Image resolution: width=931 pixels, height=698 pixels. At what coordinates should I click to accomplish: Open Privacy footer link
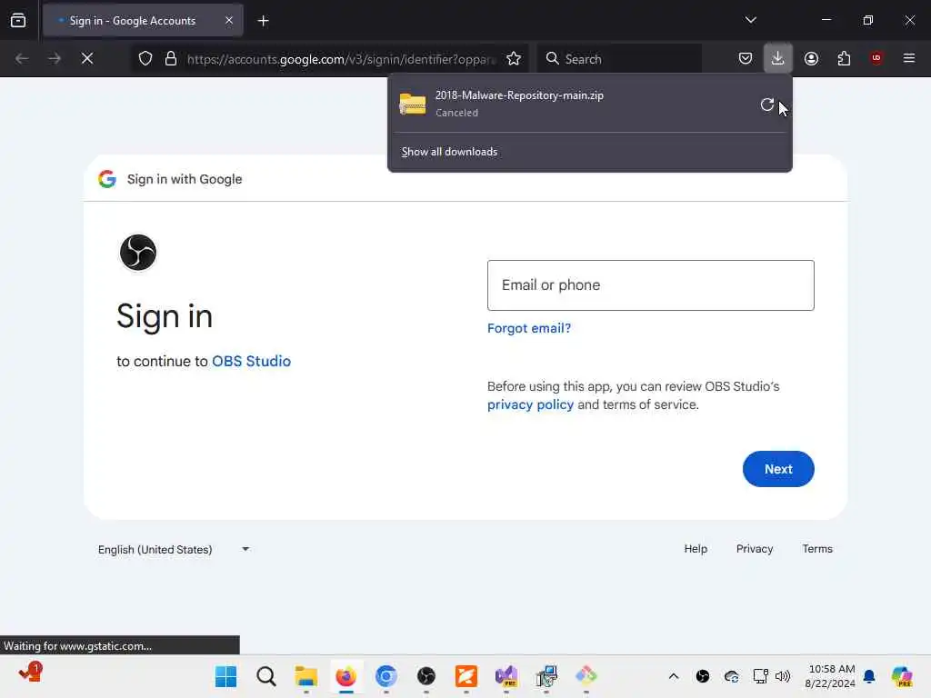pos(754,549)
